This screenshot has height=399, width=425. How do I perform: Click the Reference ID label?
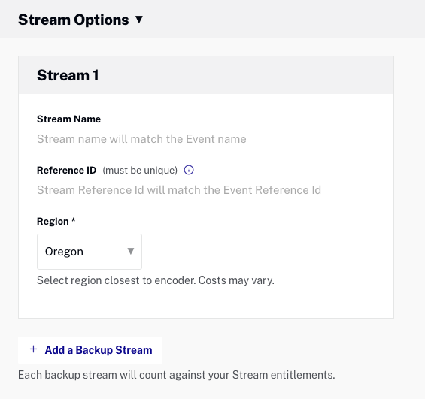tap(67, 171)
